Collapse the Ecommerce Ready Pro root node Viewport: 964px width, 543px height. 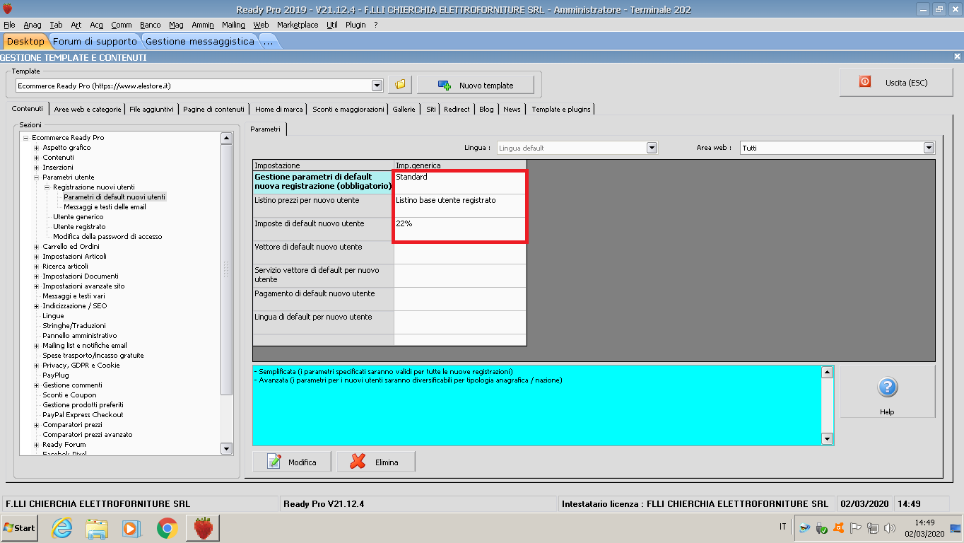point(25,138)
